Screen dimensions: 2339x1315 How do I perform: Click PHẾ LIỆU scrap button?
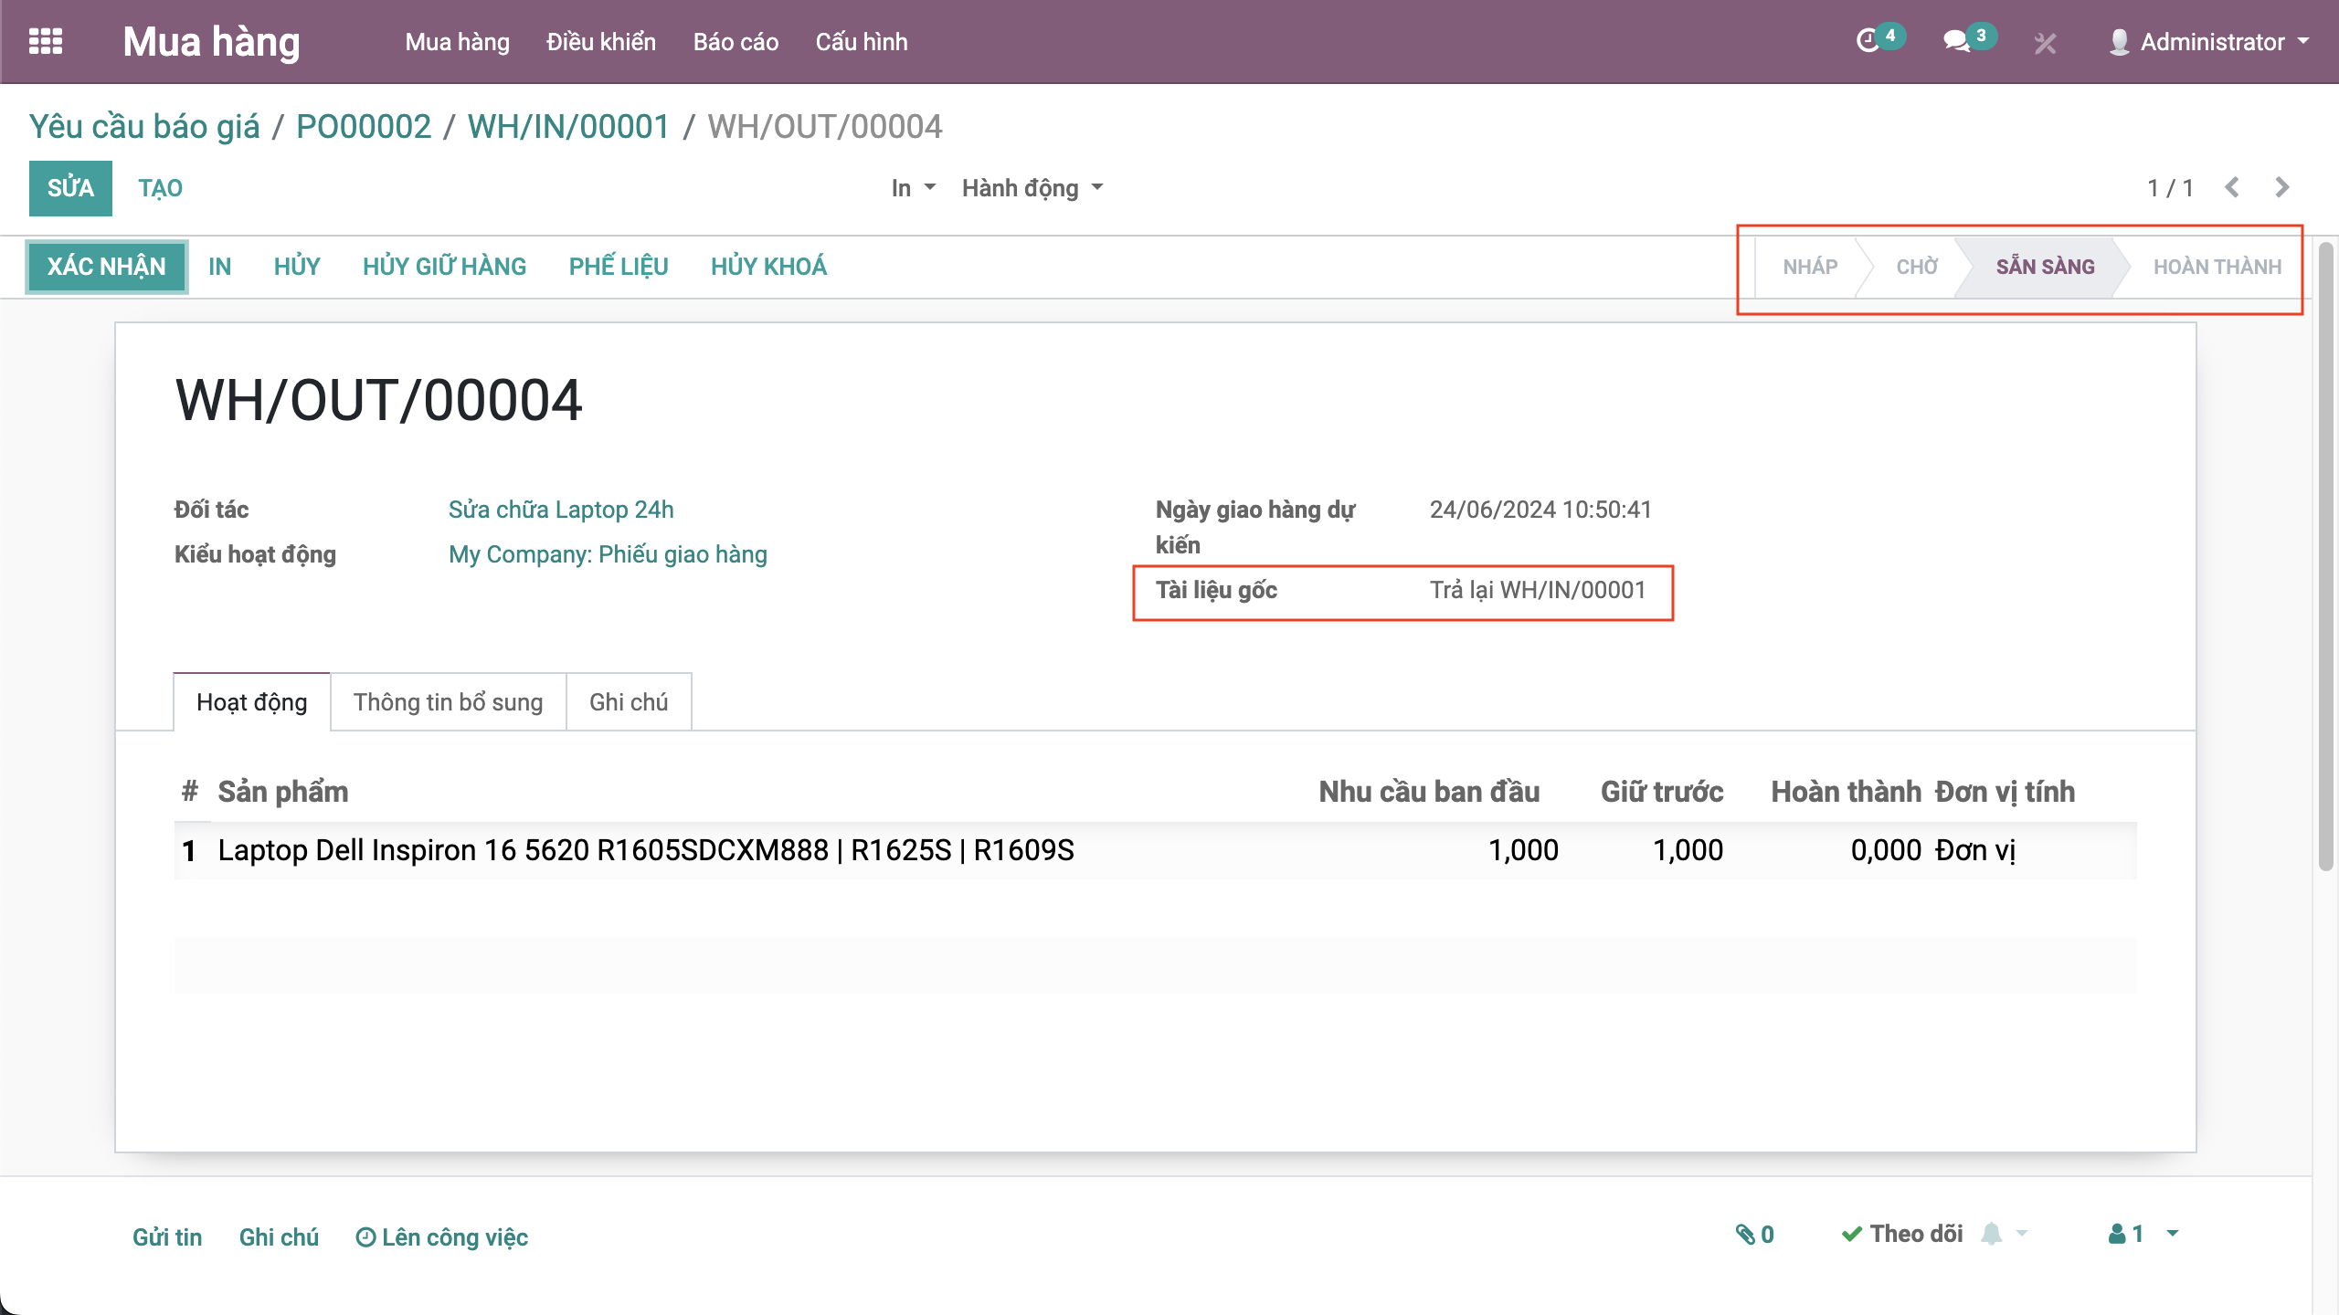tap(618, 267)
